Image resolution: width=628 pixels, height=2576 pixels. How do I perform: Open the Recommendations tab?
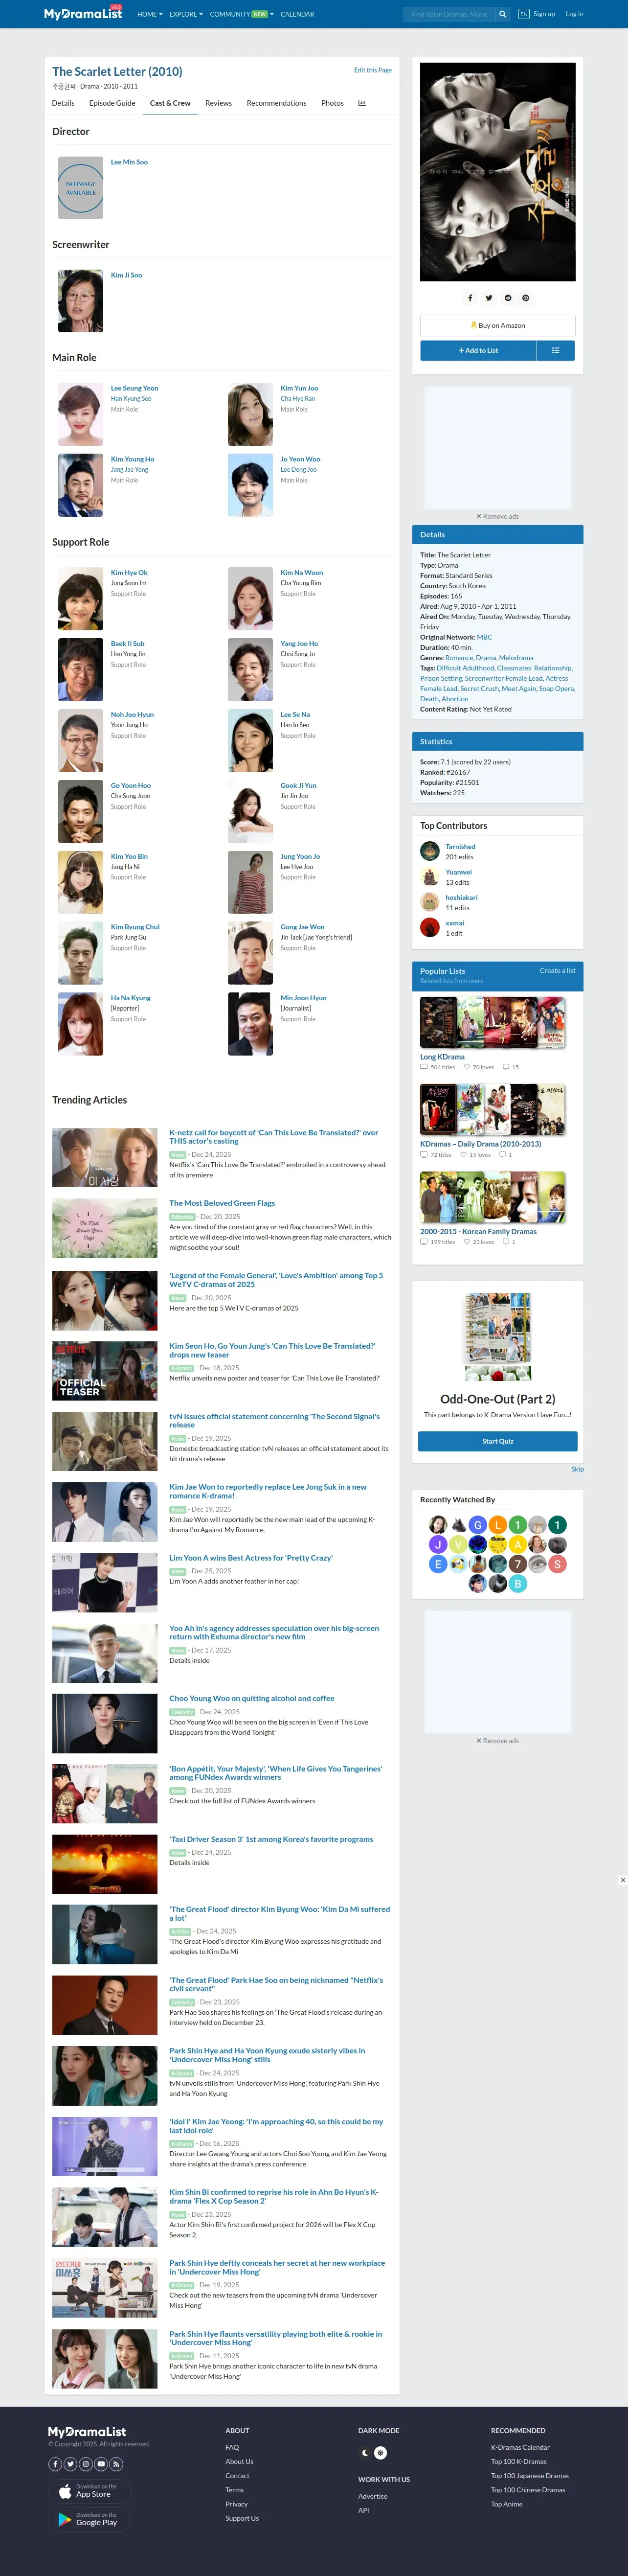(276, 103)
